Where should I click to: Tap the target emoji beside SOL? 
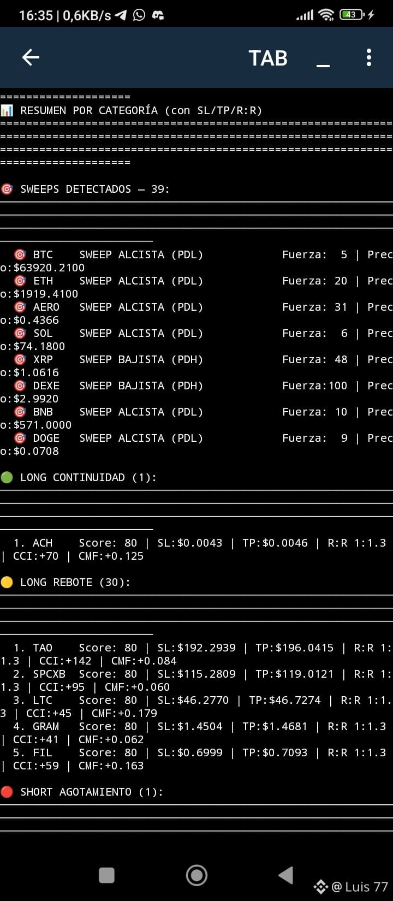coord(20,333)
